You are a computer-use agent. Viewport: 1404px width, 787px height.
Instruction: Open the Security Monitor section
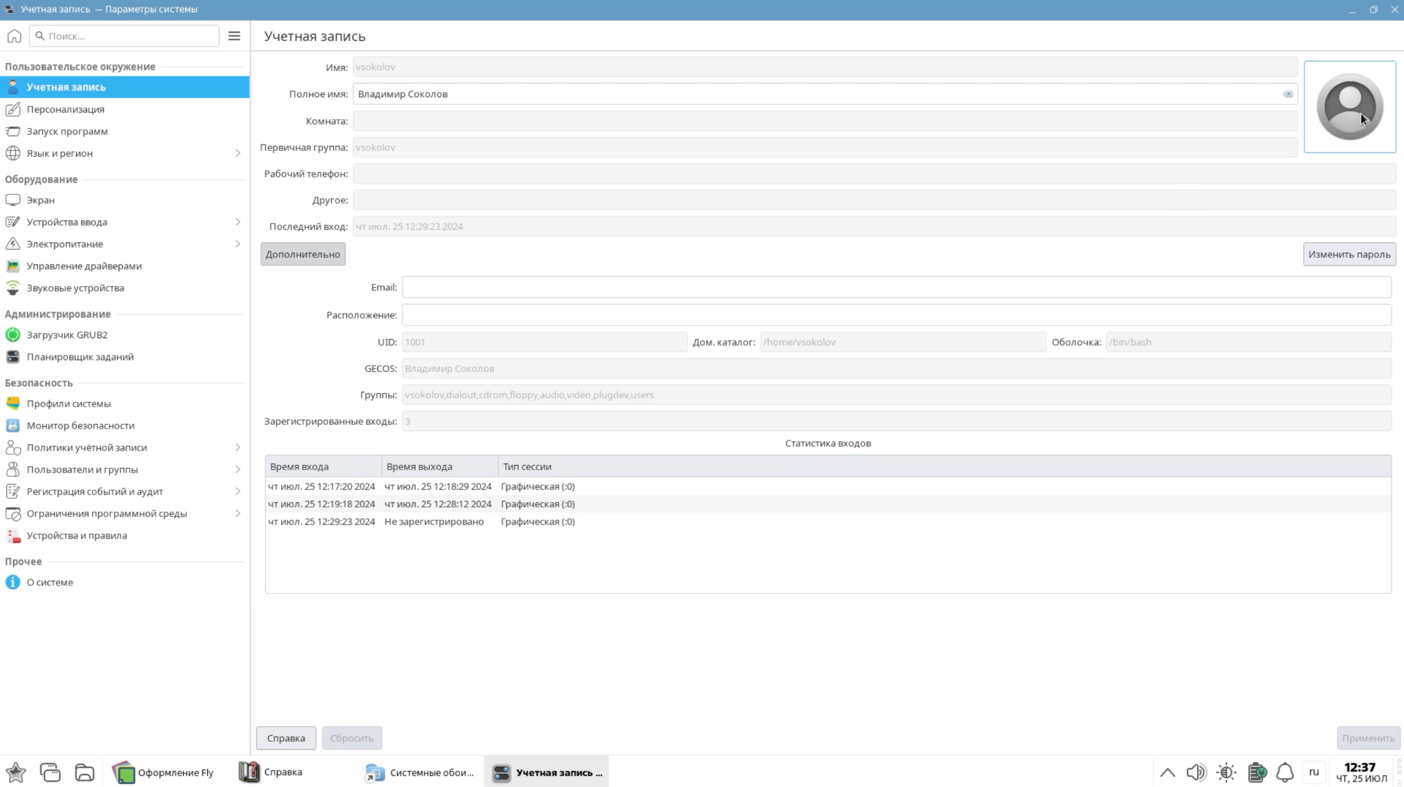pos(80,425)
